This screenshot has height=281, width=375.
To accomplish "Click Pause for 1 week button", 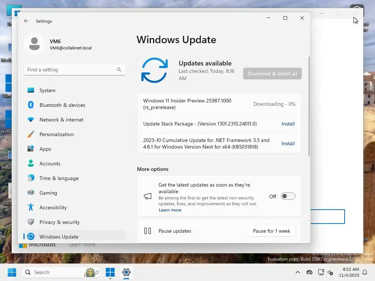I will pyautogui.click(x=271, y=231).
